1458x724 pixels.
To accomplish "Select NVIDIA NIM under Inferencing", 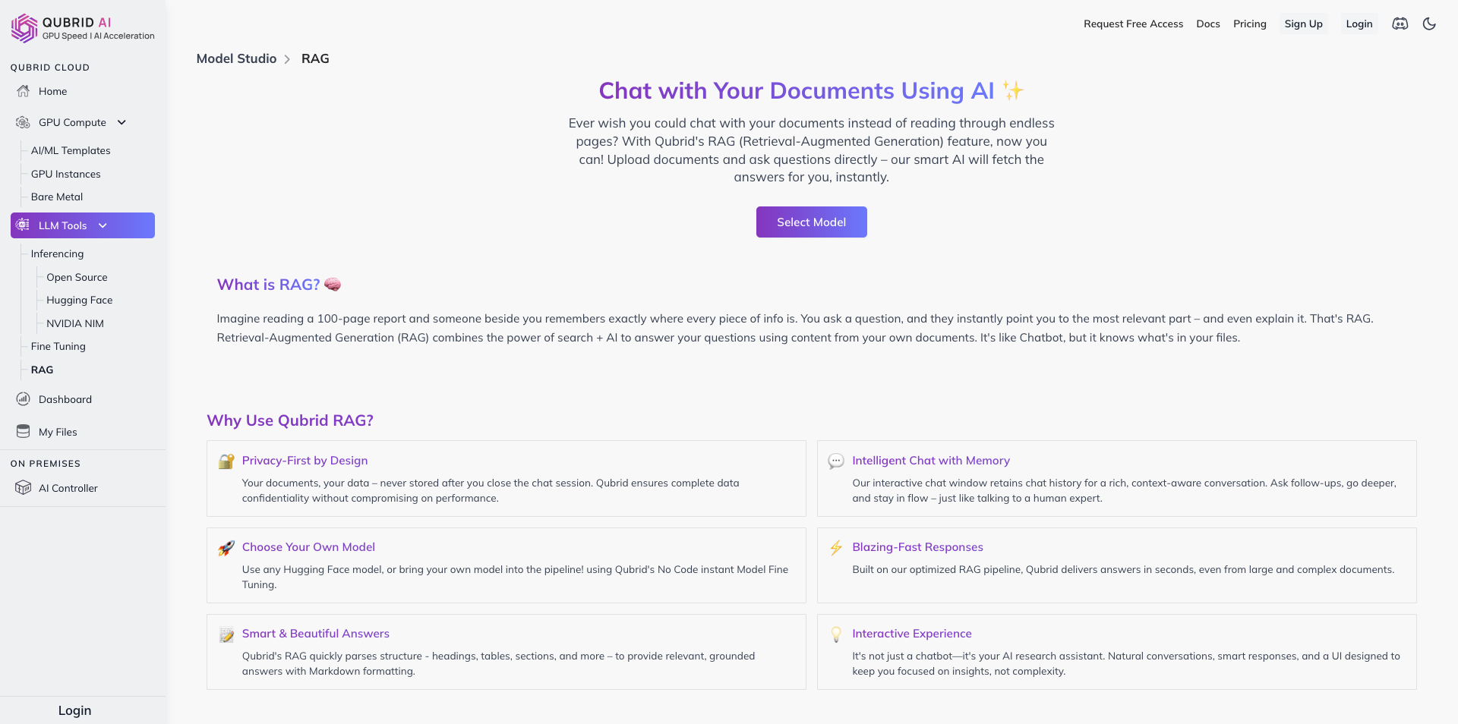I will pyautogui.click(x=75, y=323).
